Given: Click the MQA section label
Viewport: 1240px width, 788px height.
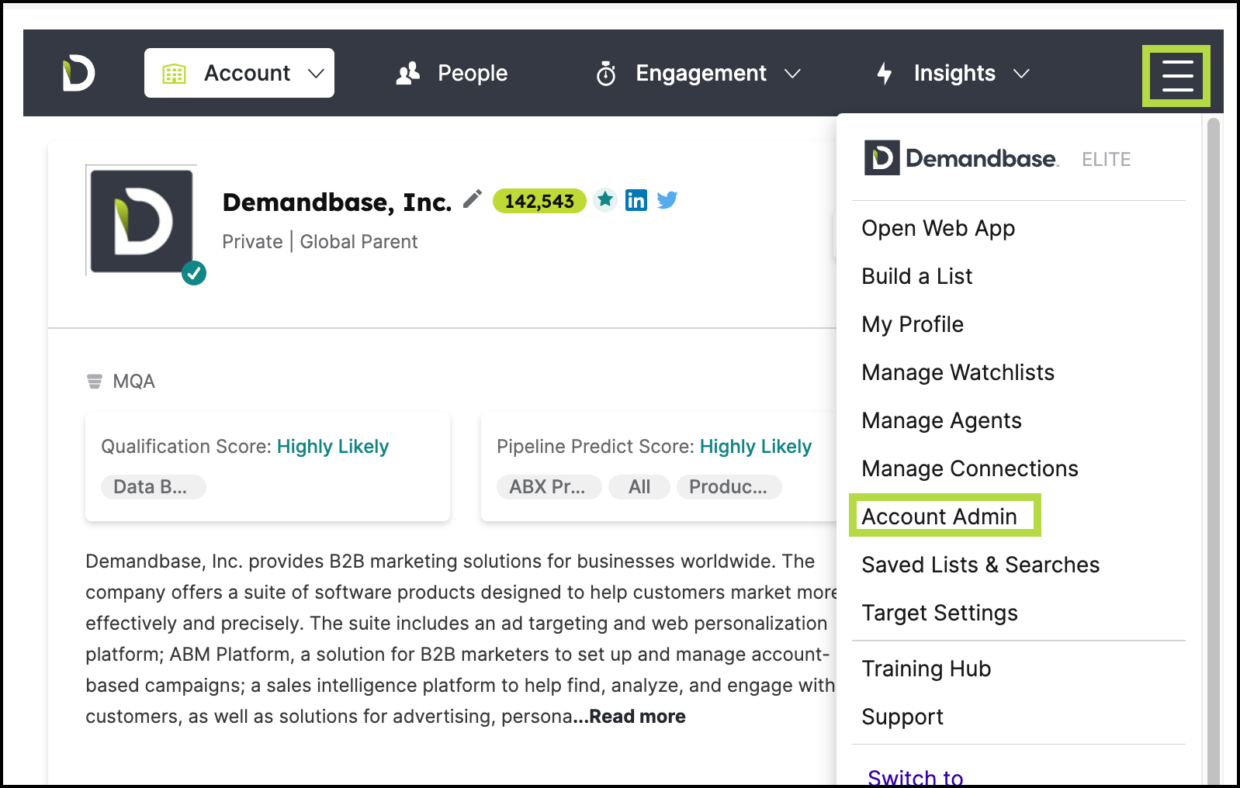Looking at the screenshot, I should tap(133, 381).
